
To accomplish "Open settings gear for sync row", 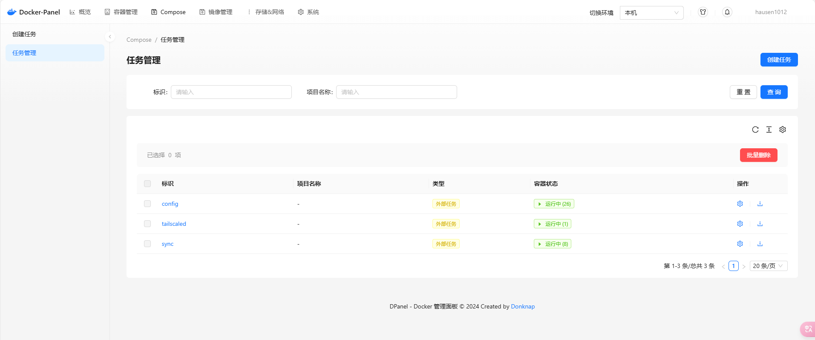I will coord(740,244).
